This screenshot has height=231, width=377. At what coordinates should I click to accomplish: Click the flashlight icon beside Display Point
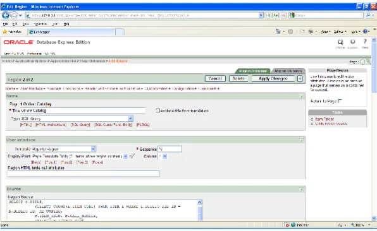click(132, 156)
